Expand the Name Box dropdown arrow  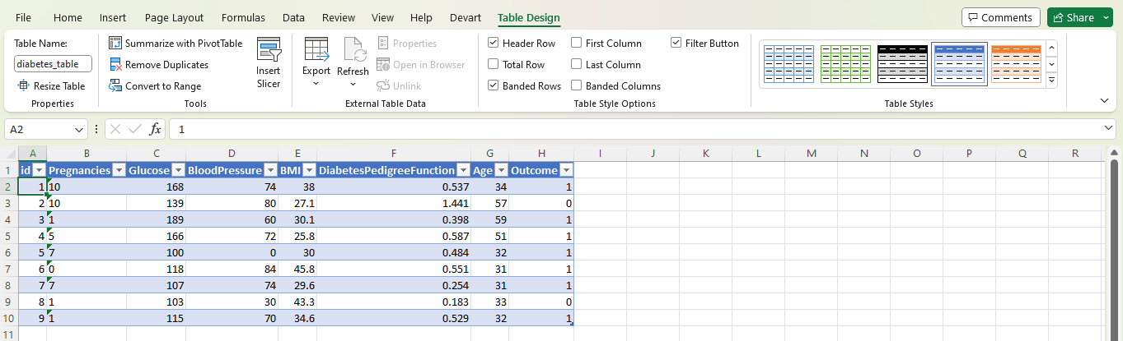point(79,130)
